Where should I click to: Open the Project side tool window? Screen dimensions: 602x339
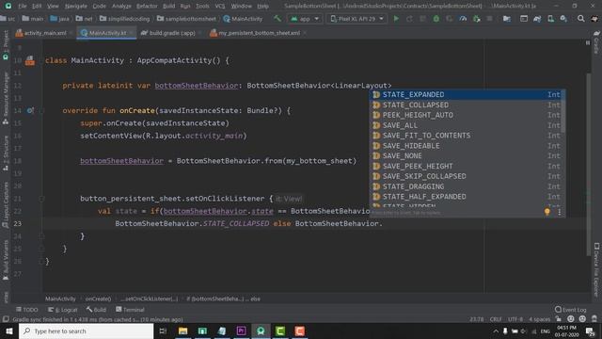point(6,45)
